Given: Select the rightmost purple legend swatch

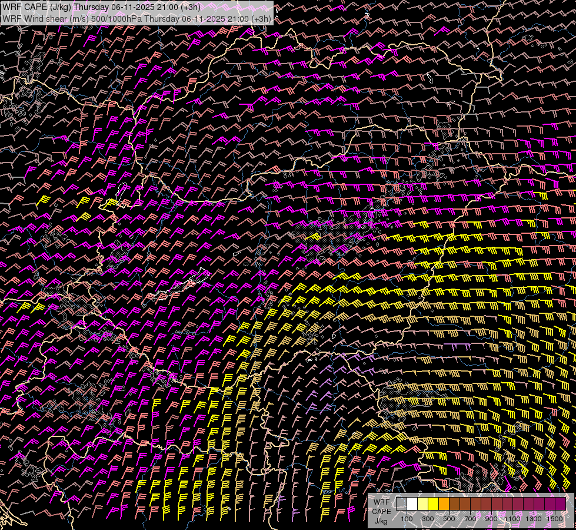Looking at the screenshot, I should (560, 503).
